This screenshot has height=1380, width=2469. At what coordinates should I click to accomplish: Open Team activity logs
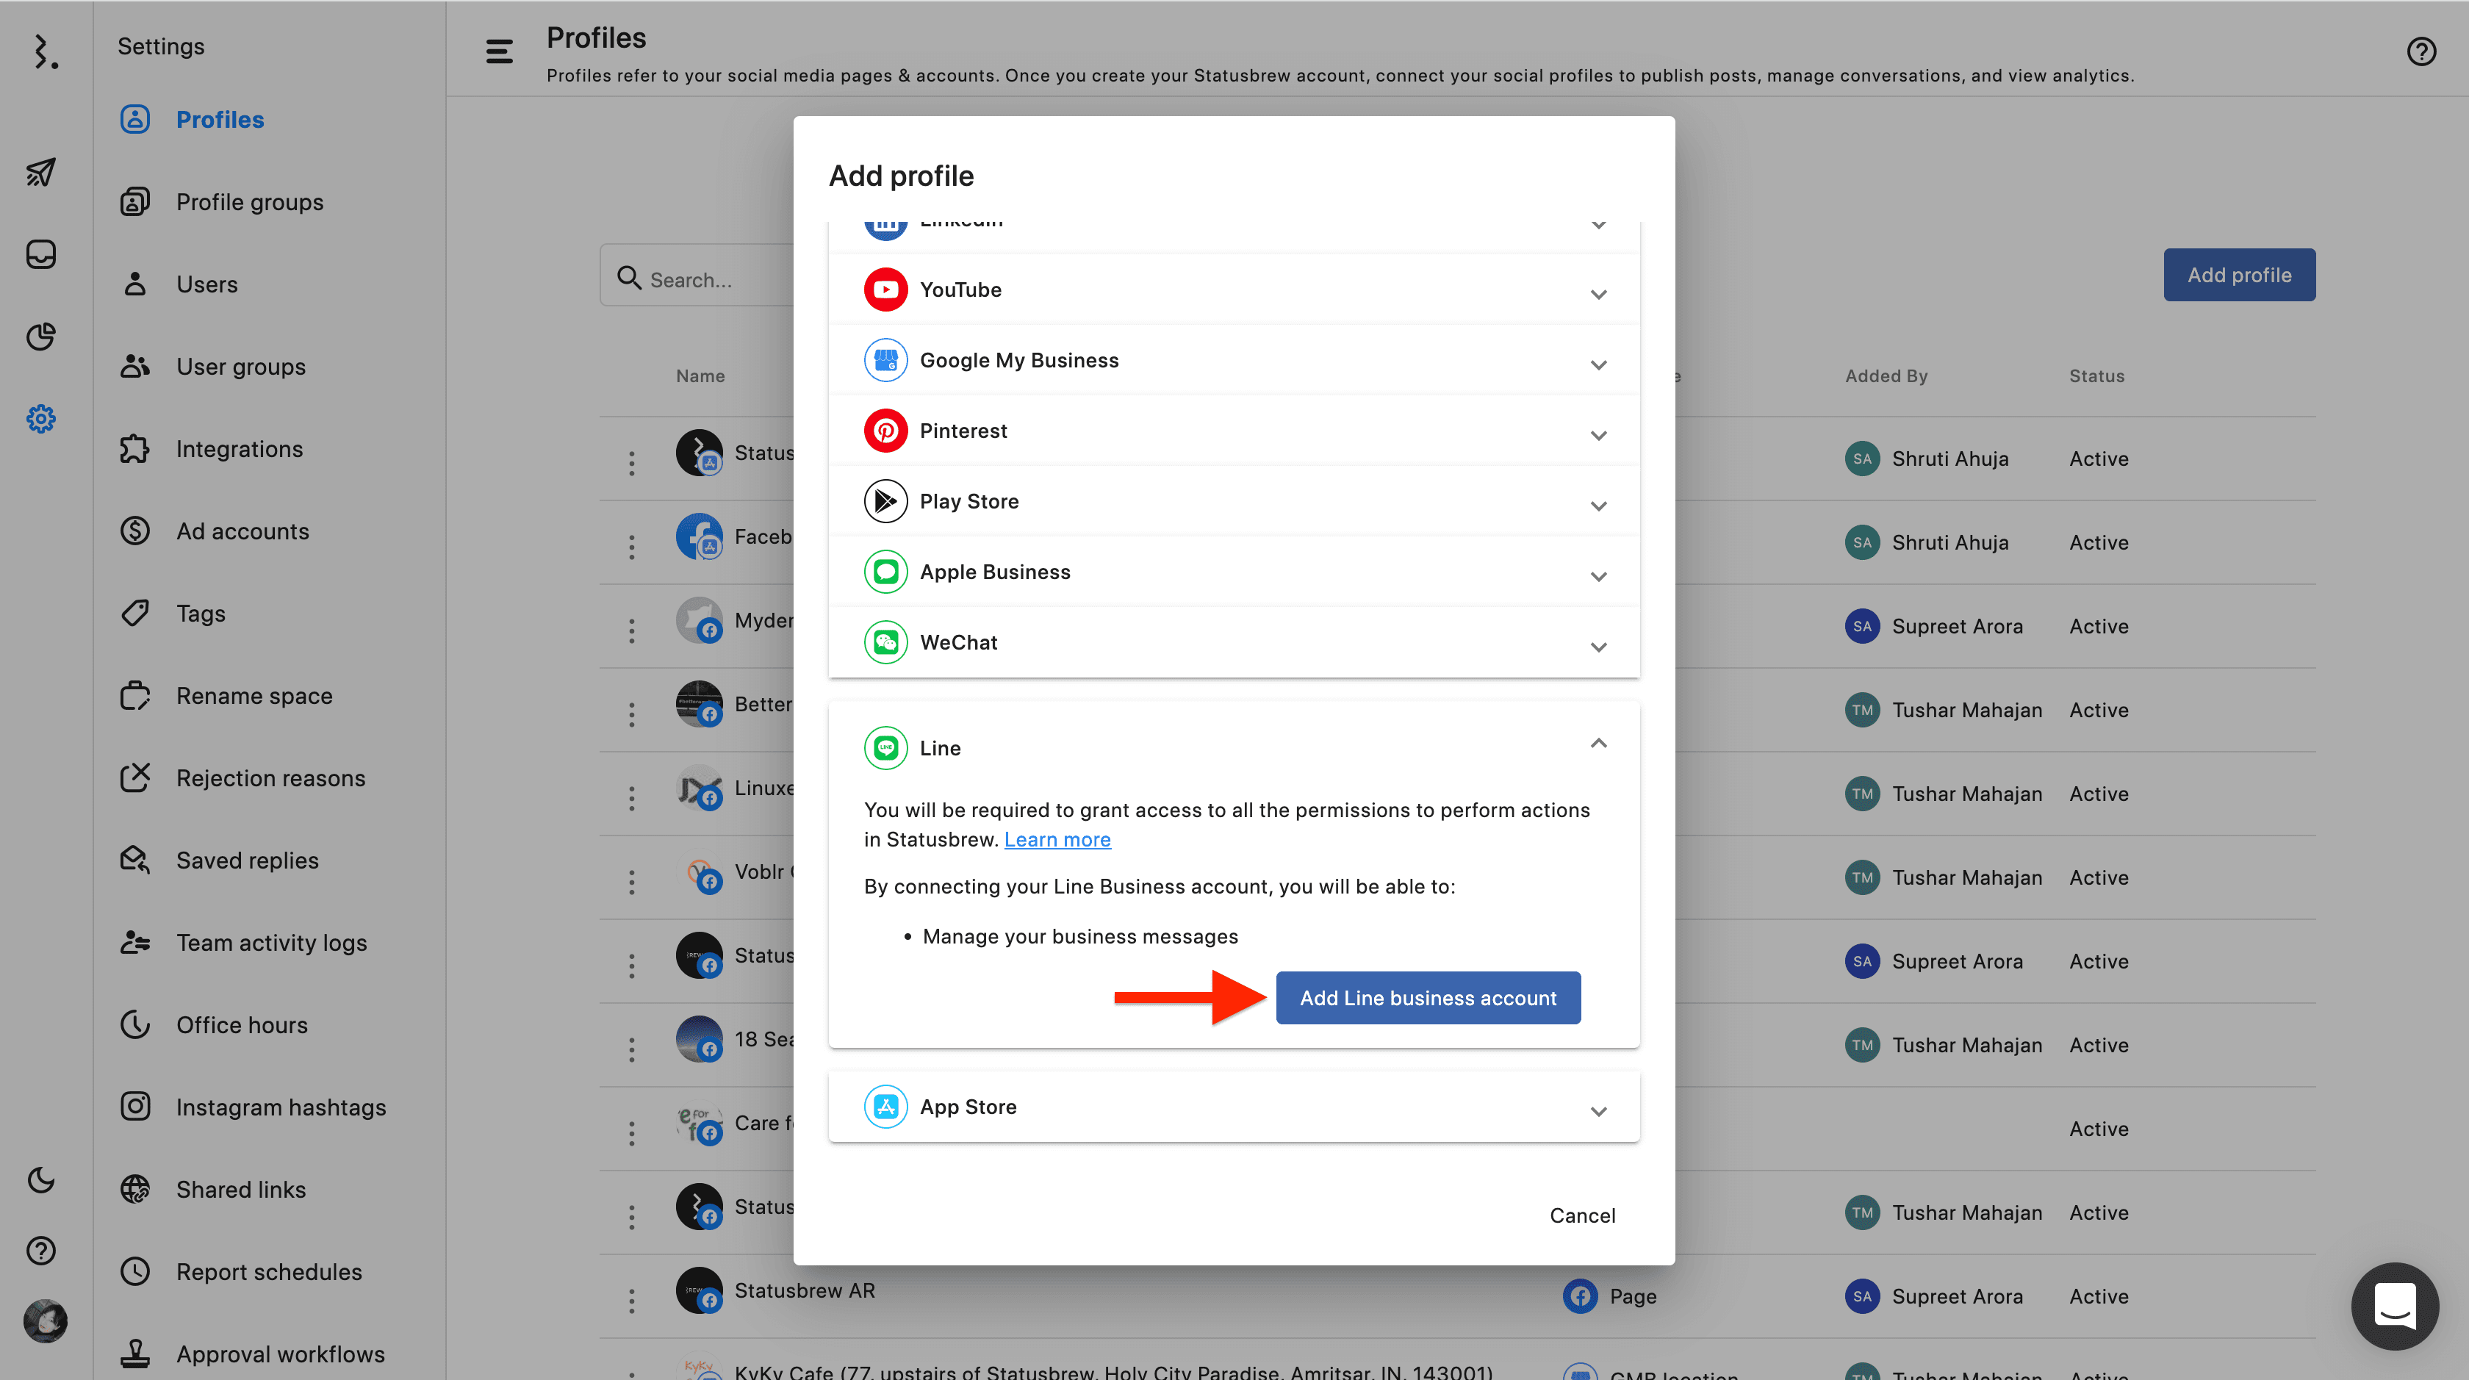(x=243, y=943)
